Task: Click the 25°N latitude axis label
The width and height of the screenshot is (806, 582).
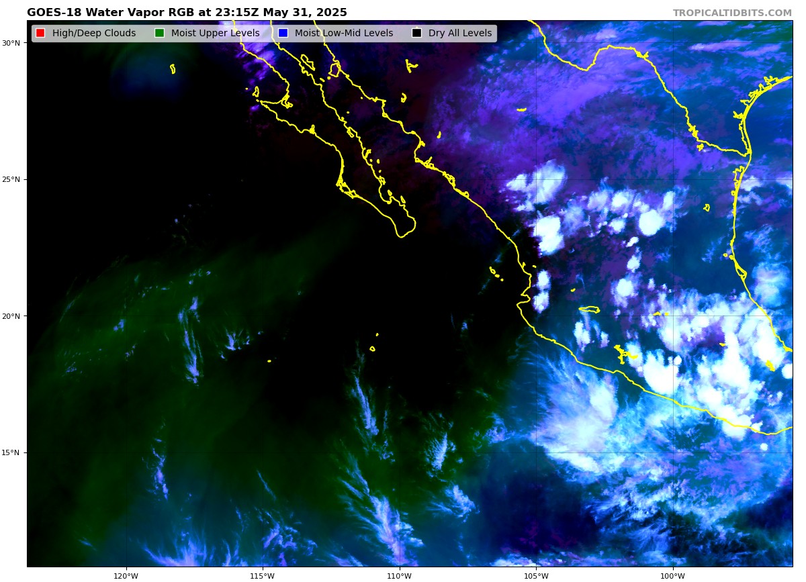Action: 11,179
